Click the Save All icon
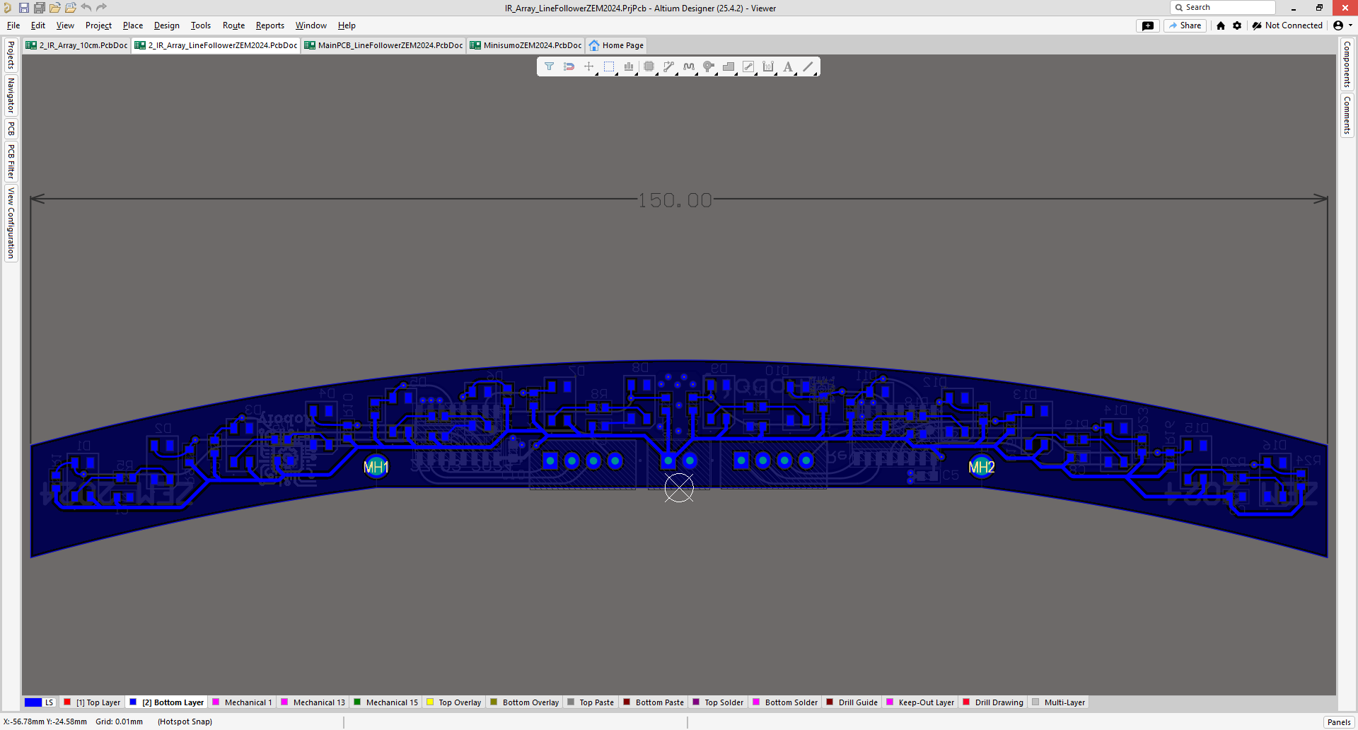 coord(39,8)
